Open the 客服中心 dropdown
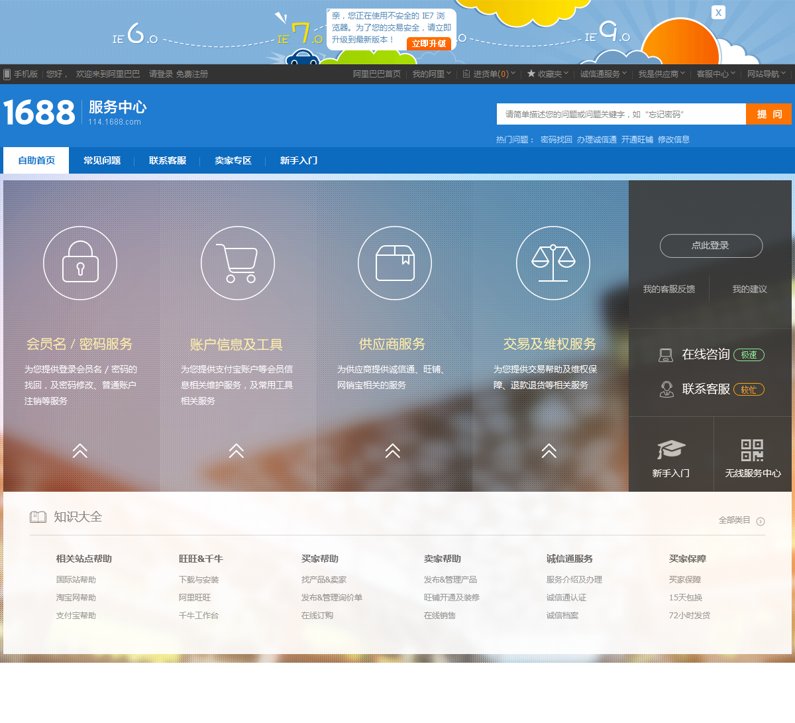Screen dimensions: 795x723 (715, 74)
